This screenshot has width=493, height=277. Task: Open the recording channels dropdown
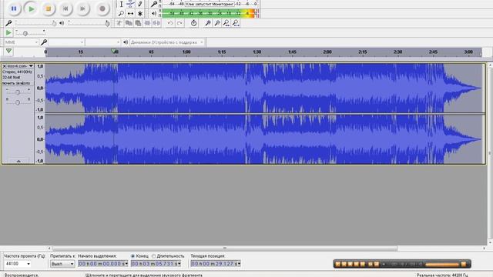[103, 42]
